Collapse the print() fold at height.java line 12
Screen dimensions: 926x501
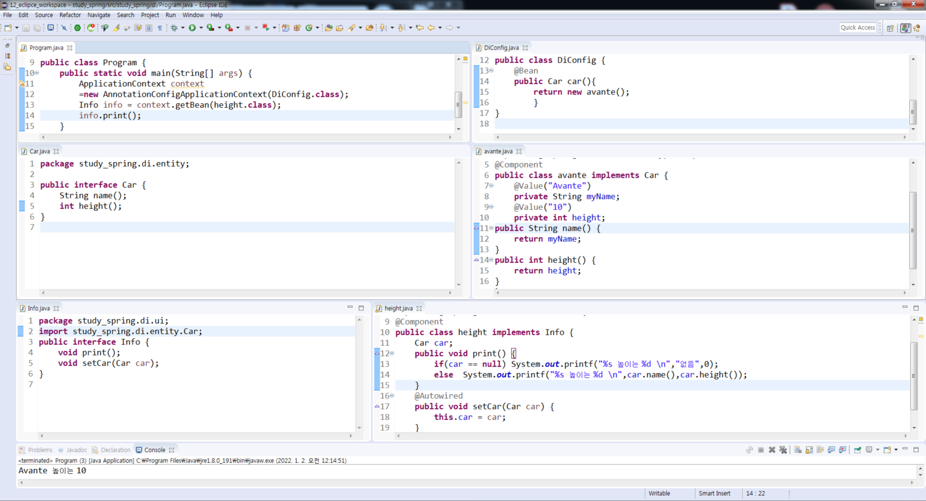392,354
